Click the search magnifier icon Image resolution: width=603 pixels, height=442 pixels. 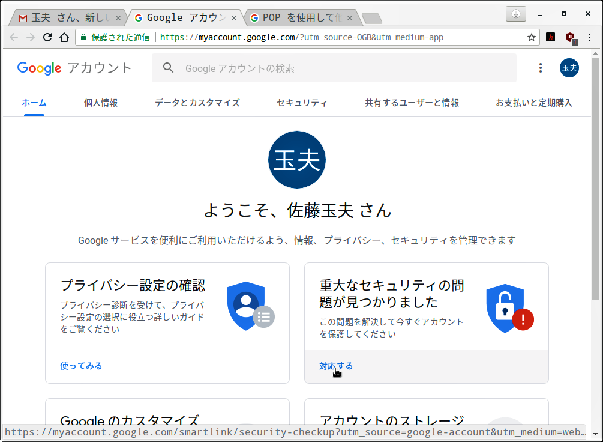[x=169, y=68]
